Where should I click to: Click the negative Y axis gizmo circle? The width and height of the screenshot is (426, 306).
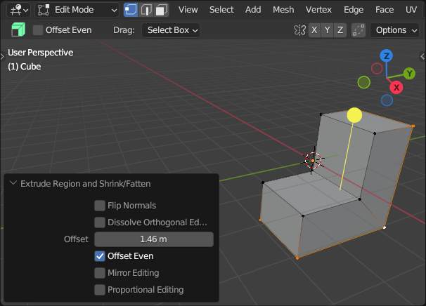(x=363, y=82)
